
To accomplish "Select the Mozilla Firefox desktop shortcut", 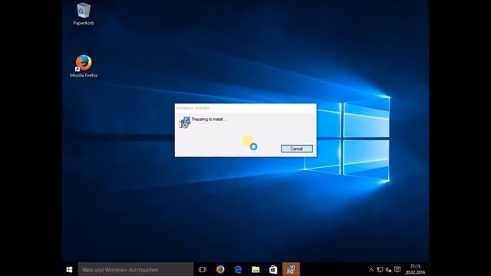I will pyautogui.click(x=84, y=66).
